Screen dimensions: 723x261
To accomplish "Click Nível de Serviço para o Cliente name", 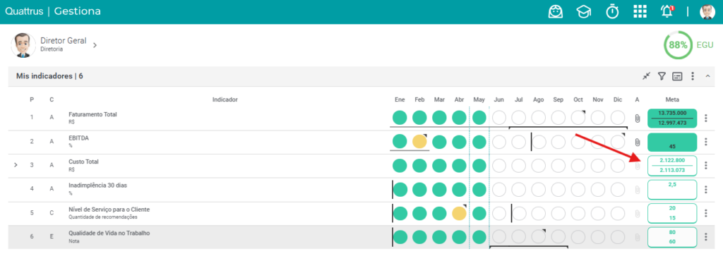I will coord(109,210).
